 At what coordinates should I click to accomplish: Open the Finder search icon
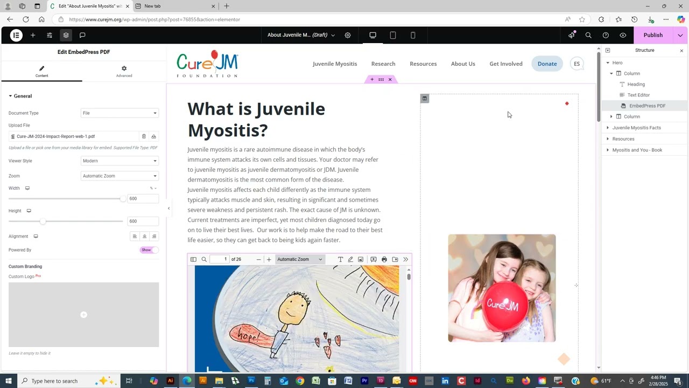click(588, 35)
